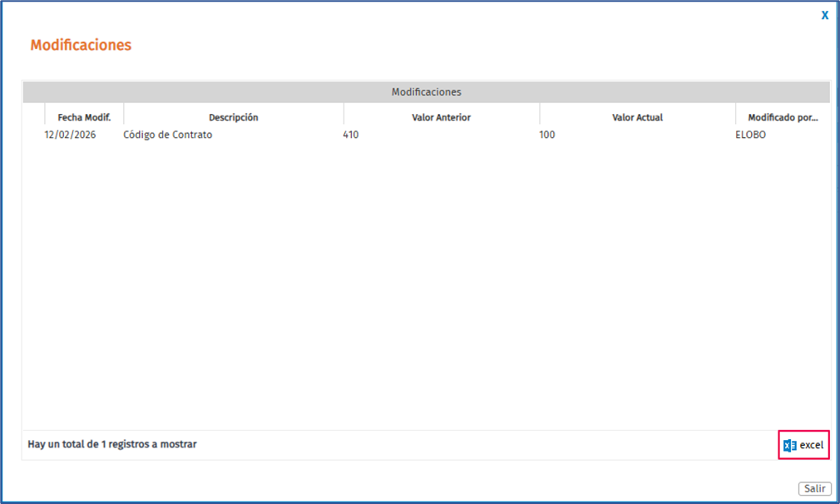Screen dimensions: 840x504
Task: Select the previous value cell 410
Action: pyautogui.click(x=351, y=135)
